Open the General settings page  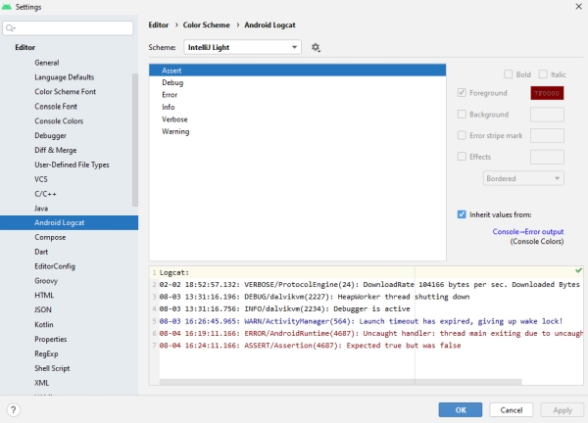[47, 63]
